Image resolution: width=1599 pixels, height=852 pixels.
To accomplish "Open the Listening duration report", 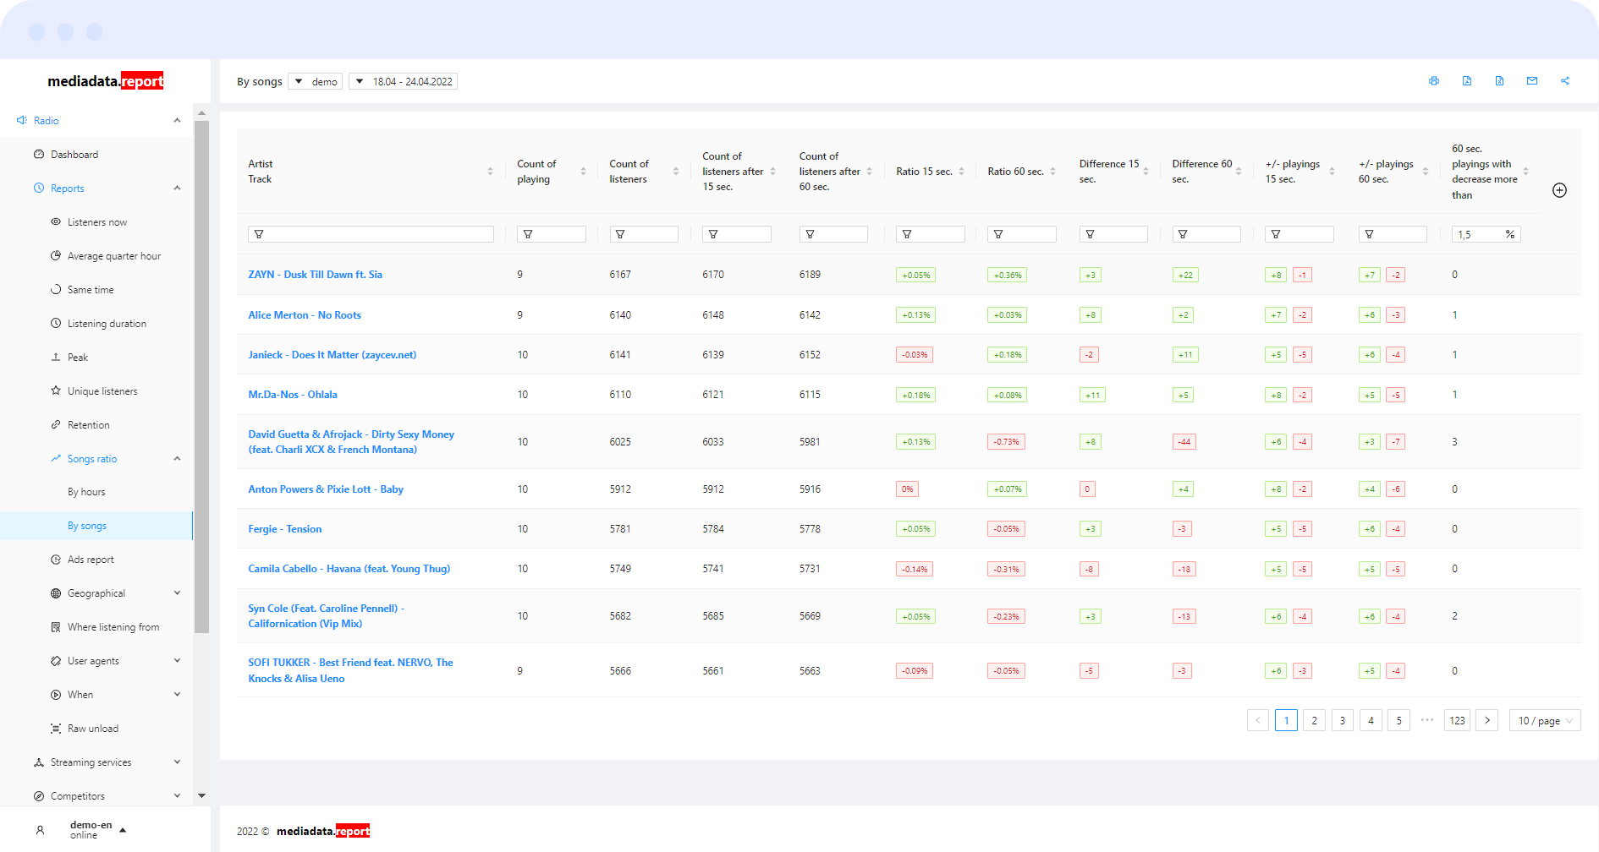I will tap(107, 324).
